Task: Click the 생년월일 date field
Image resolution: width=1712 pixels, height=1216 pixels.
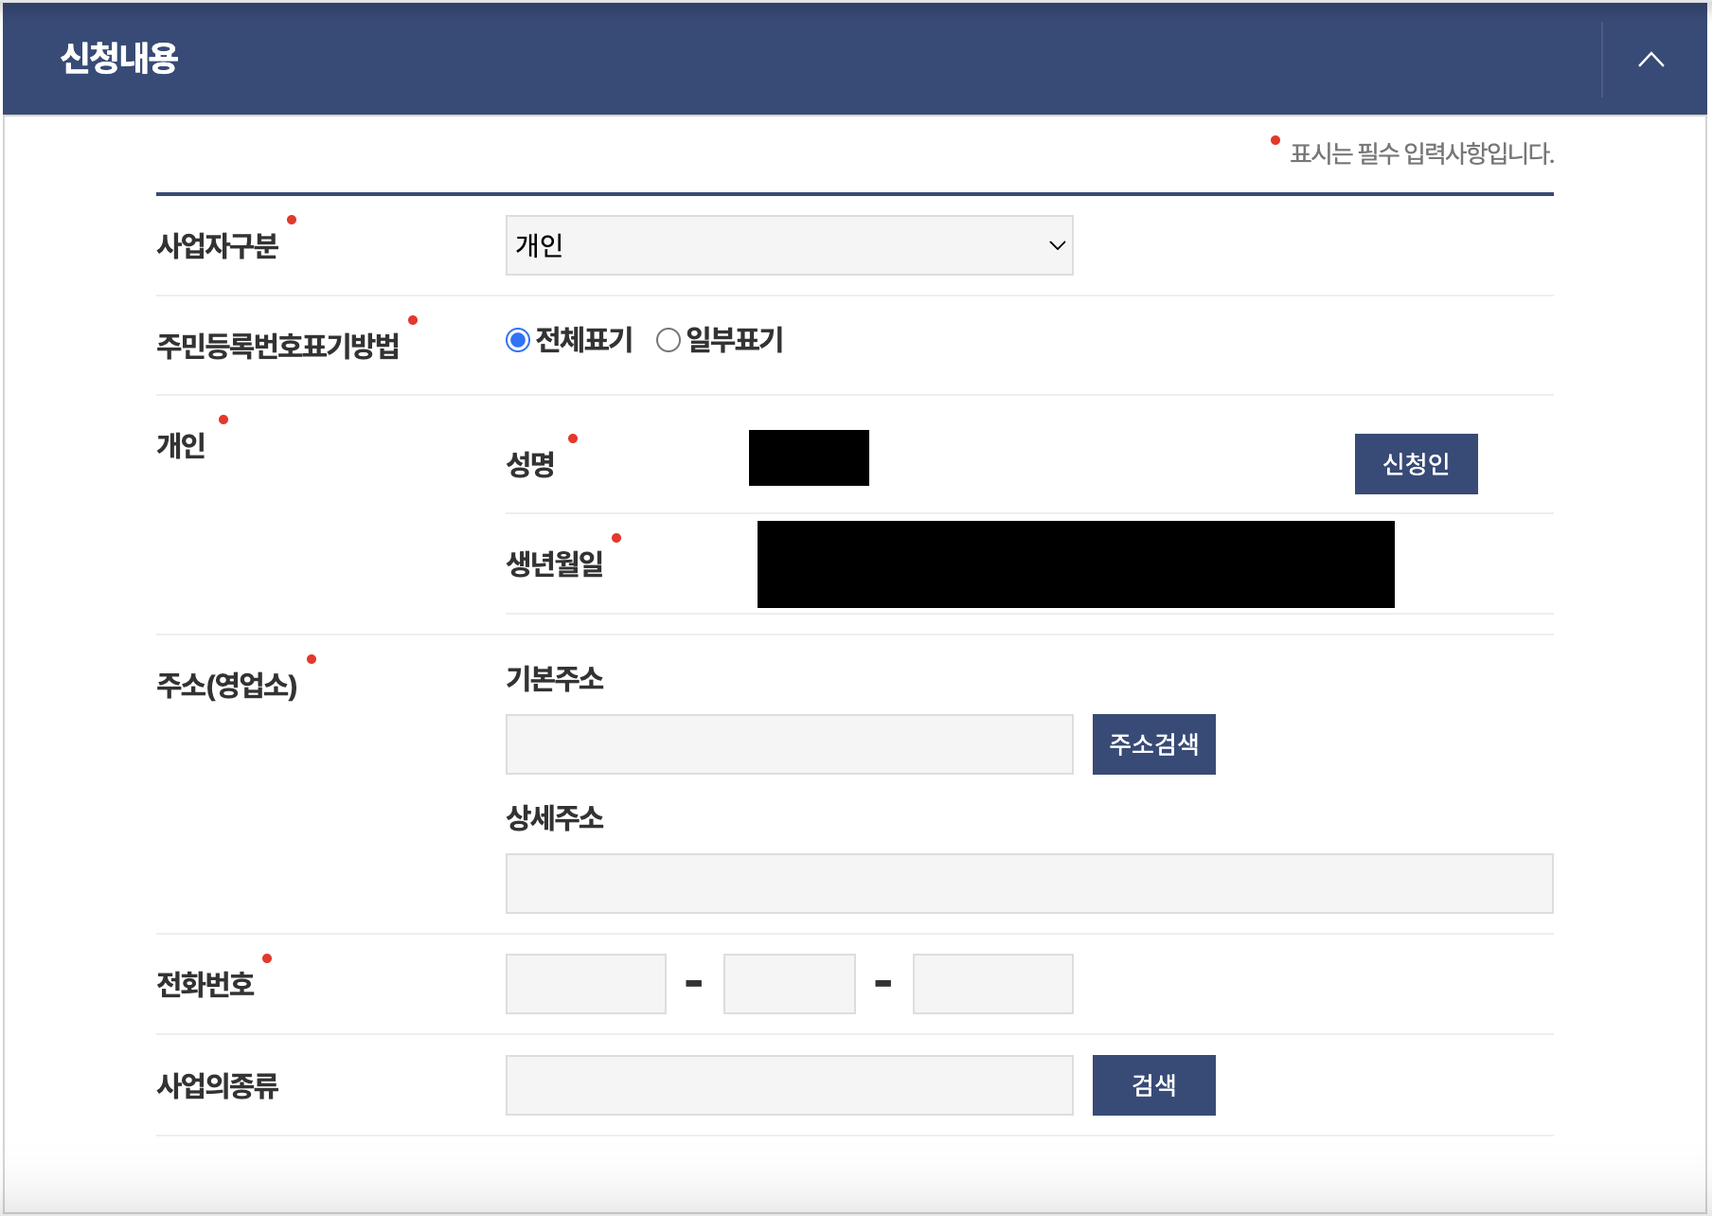Action: pos(1075,564)
